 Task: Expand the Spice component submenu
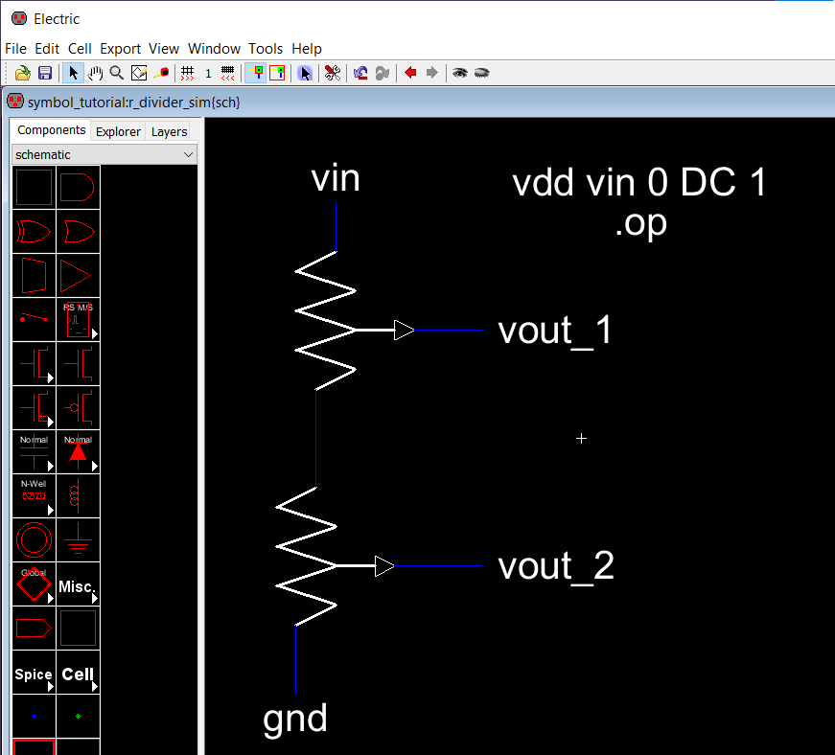pos(34,674)
